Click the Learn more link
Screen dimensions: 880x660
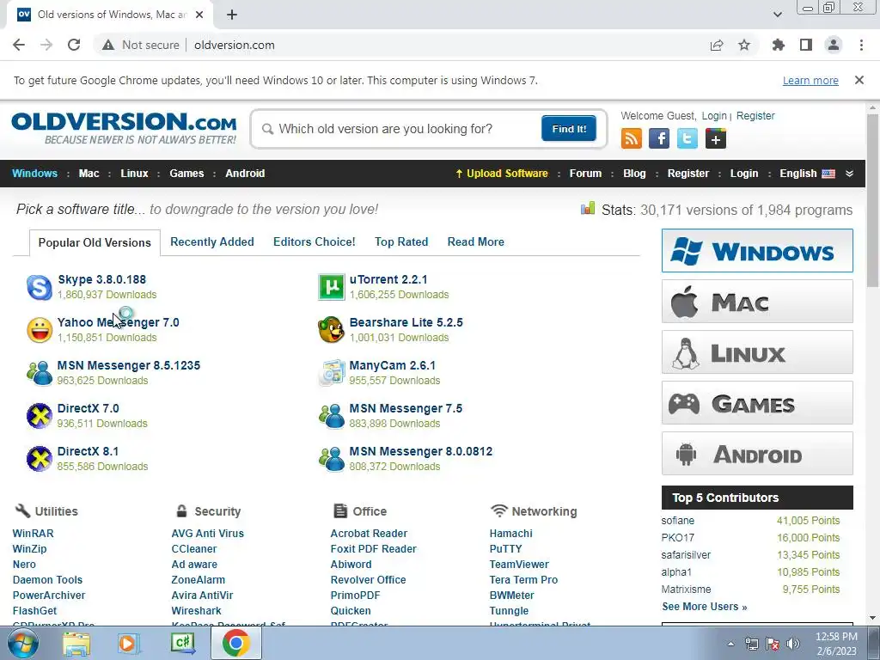tap(810, 80)
